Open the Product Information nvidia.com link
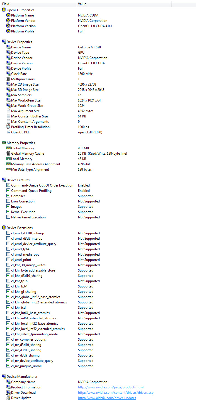The image size is (197, 401). coord(111,387)
